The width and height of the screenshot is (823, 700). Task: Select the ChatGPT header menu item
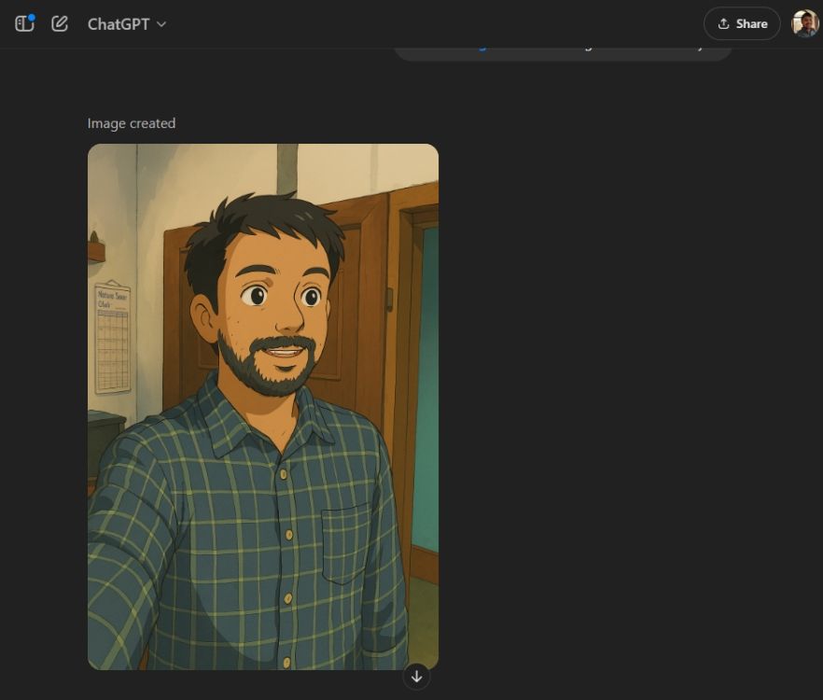click(118, 24)
